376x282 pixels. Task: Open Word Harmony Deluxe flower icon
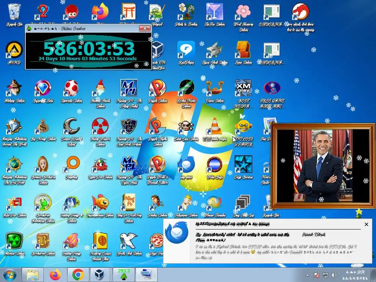243,12
